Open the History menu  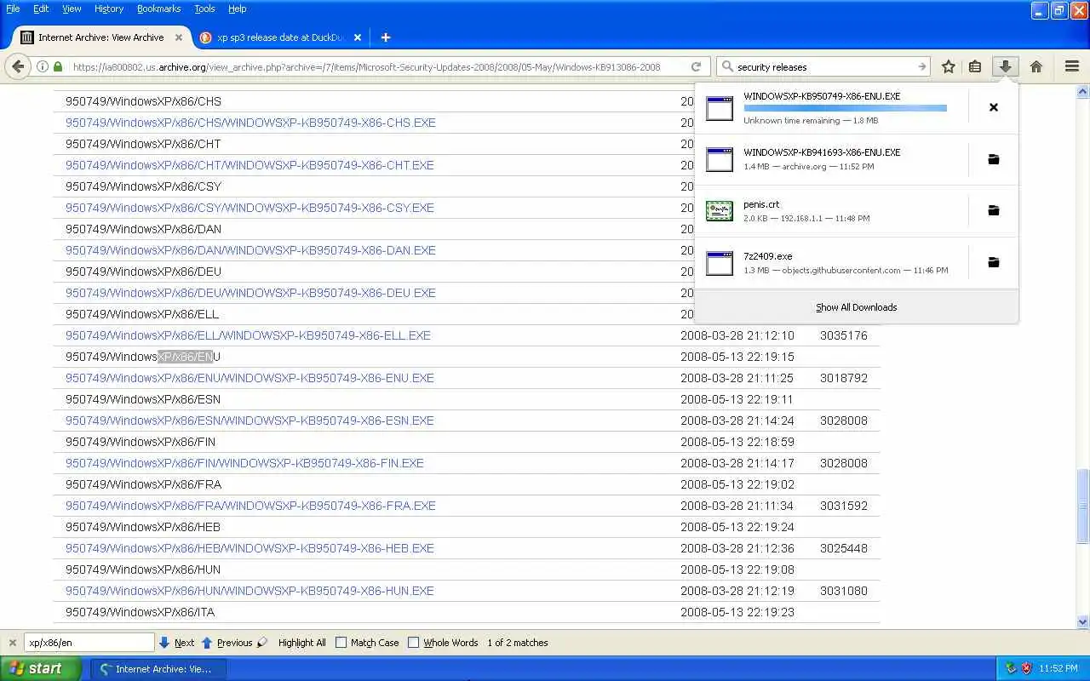coord(109,9)
